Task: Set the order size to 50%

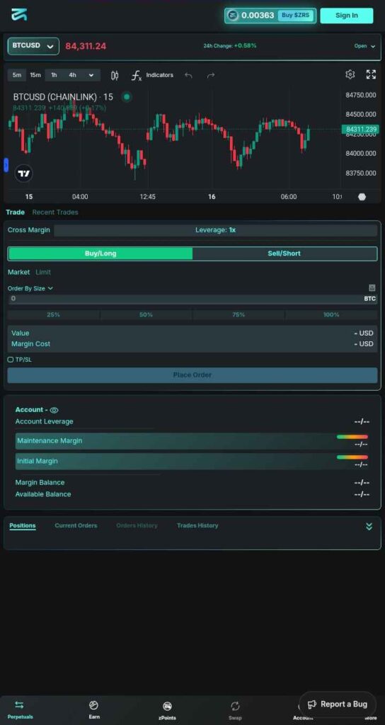Action: 146,315
